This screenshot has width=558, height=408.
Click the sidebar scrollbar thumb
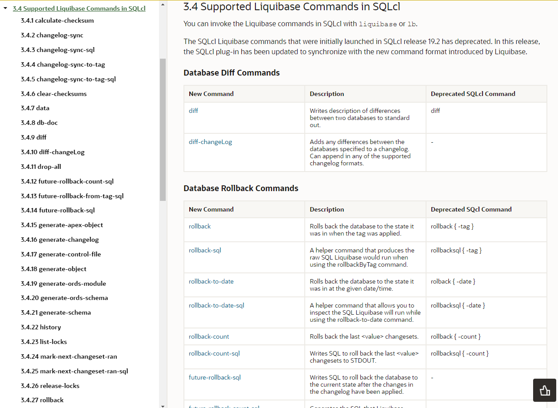163,129
